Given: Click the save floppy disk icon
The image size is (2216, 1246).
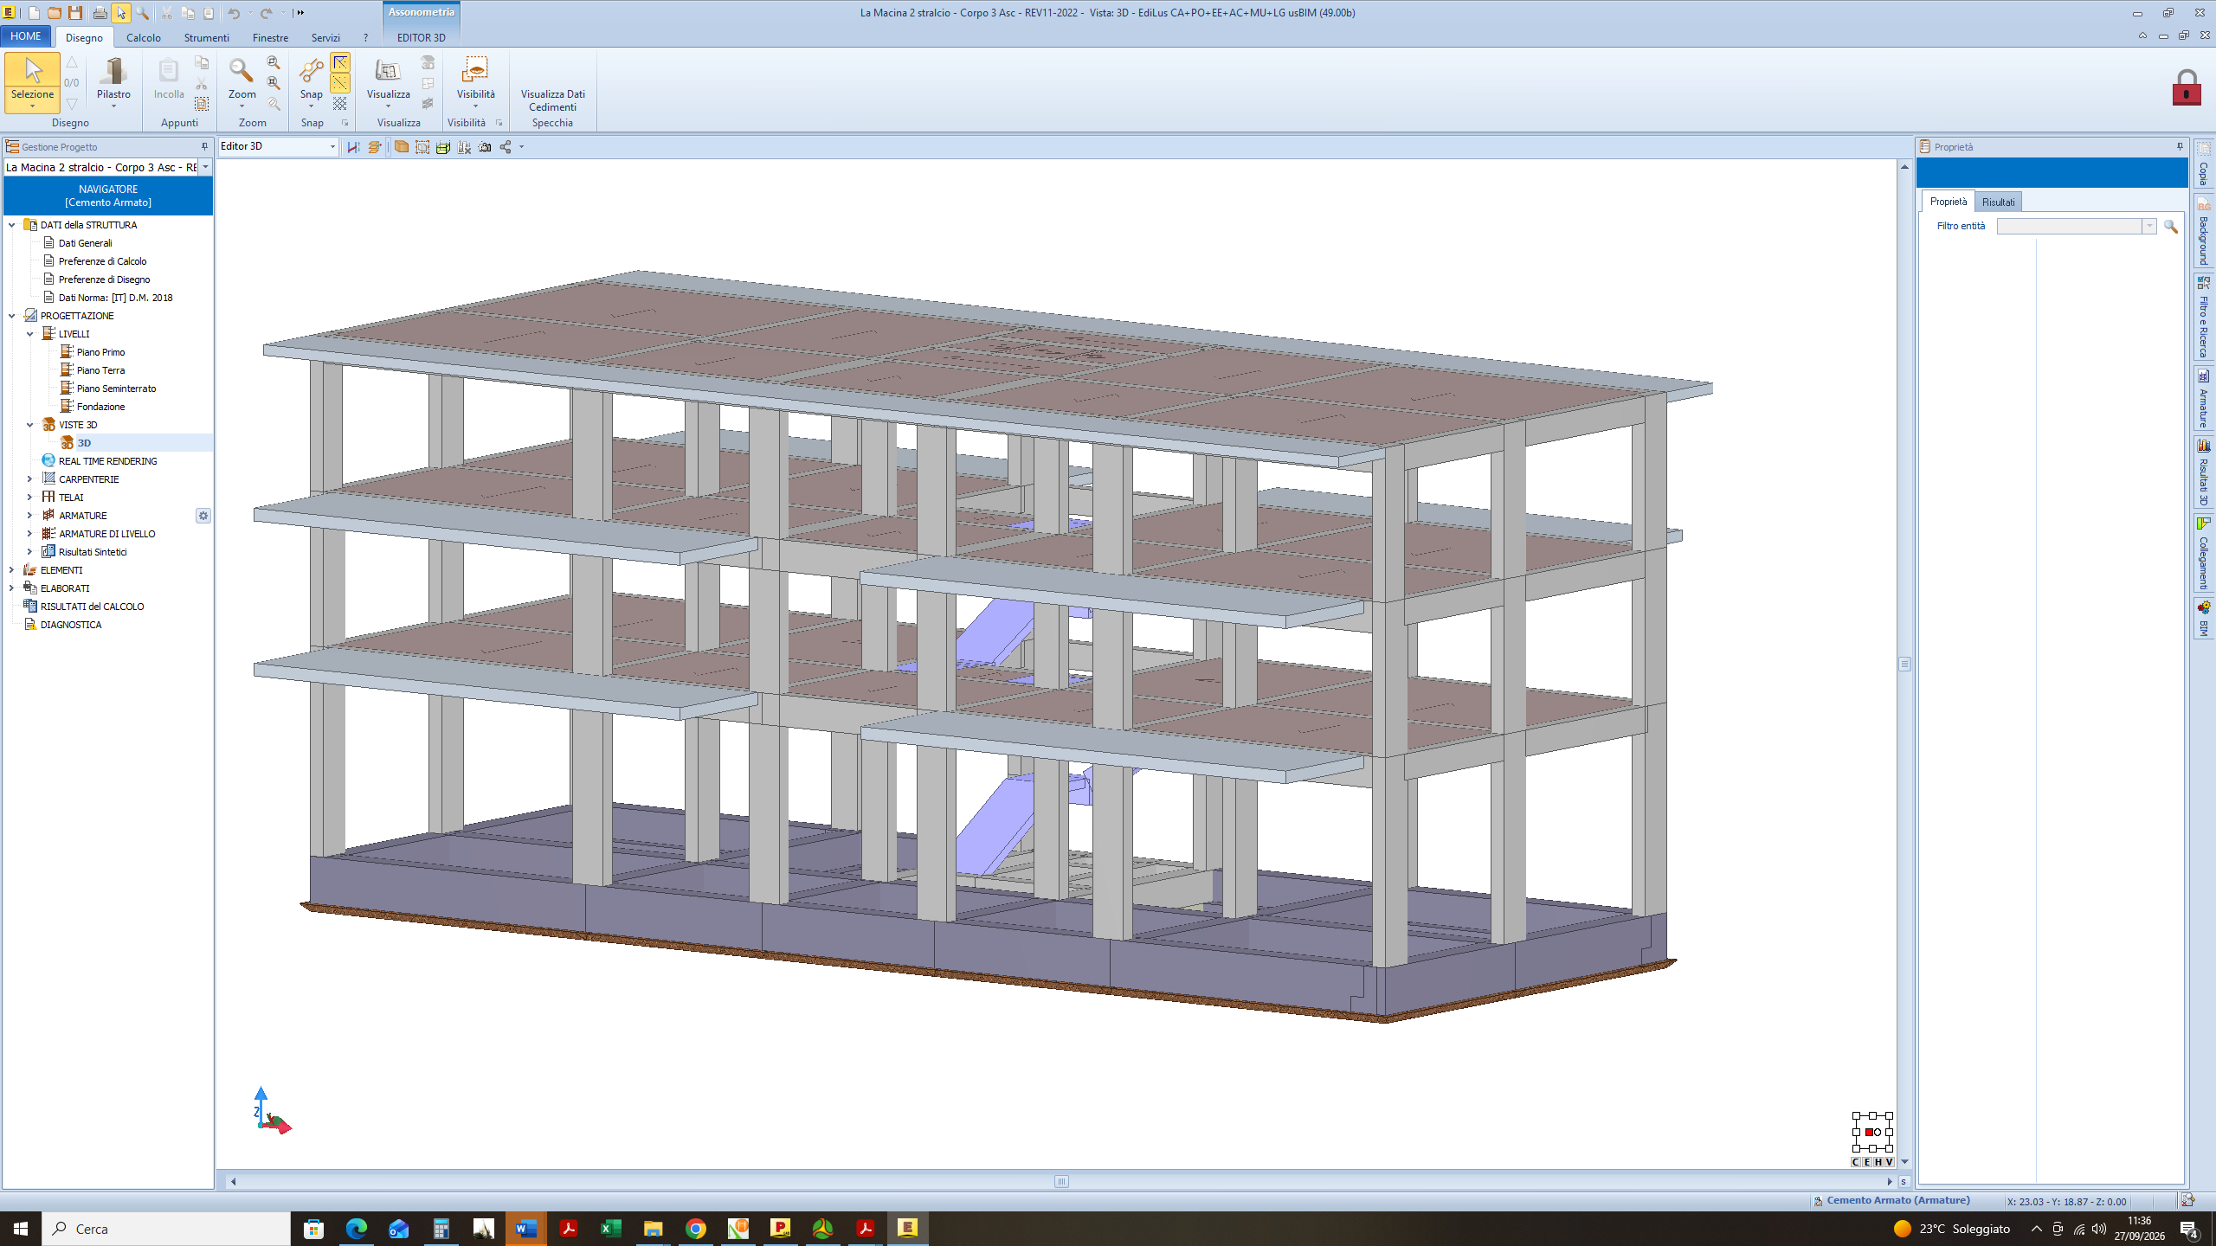Looking at the screenshot, I should (x=75, y=13).
